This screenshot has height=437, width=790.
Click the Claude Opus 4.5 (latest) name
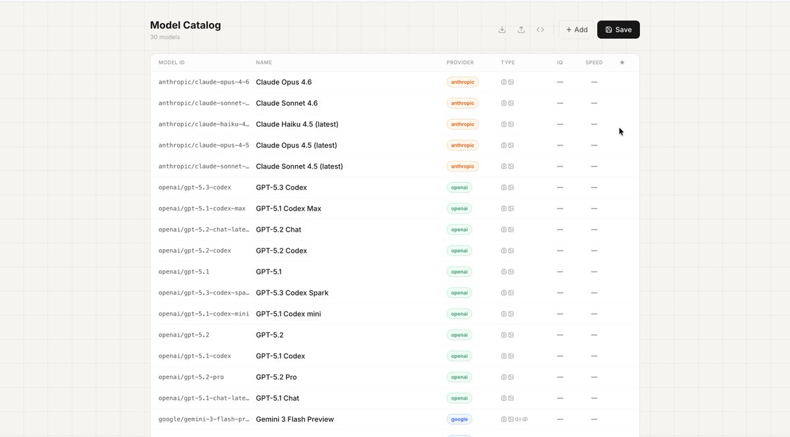pyautogui.click(x=296, y=145)
